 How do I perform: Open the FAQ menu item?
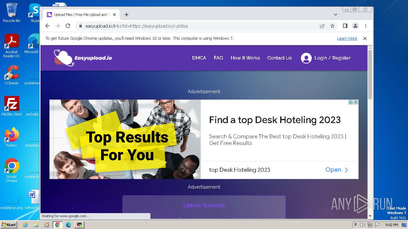(x=218, y=58)
